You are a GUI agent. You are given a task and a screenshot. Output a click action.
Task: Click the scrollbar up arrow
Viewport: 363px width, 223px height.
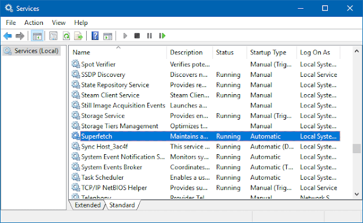357,51
